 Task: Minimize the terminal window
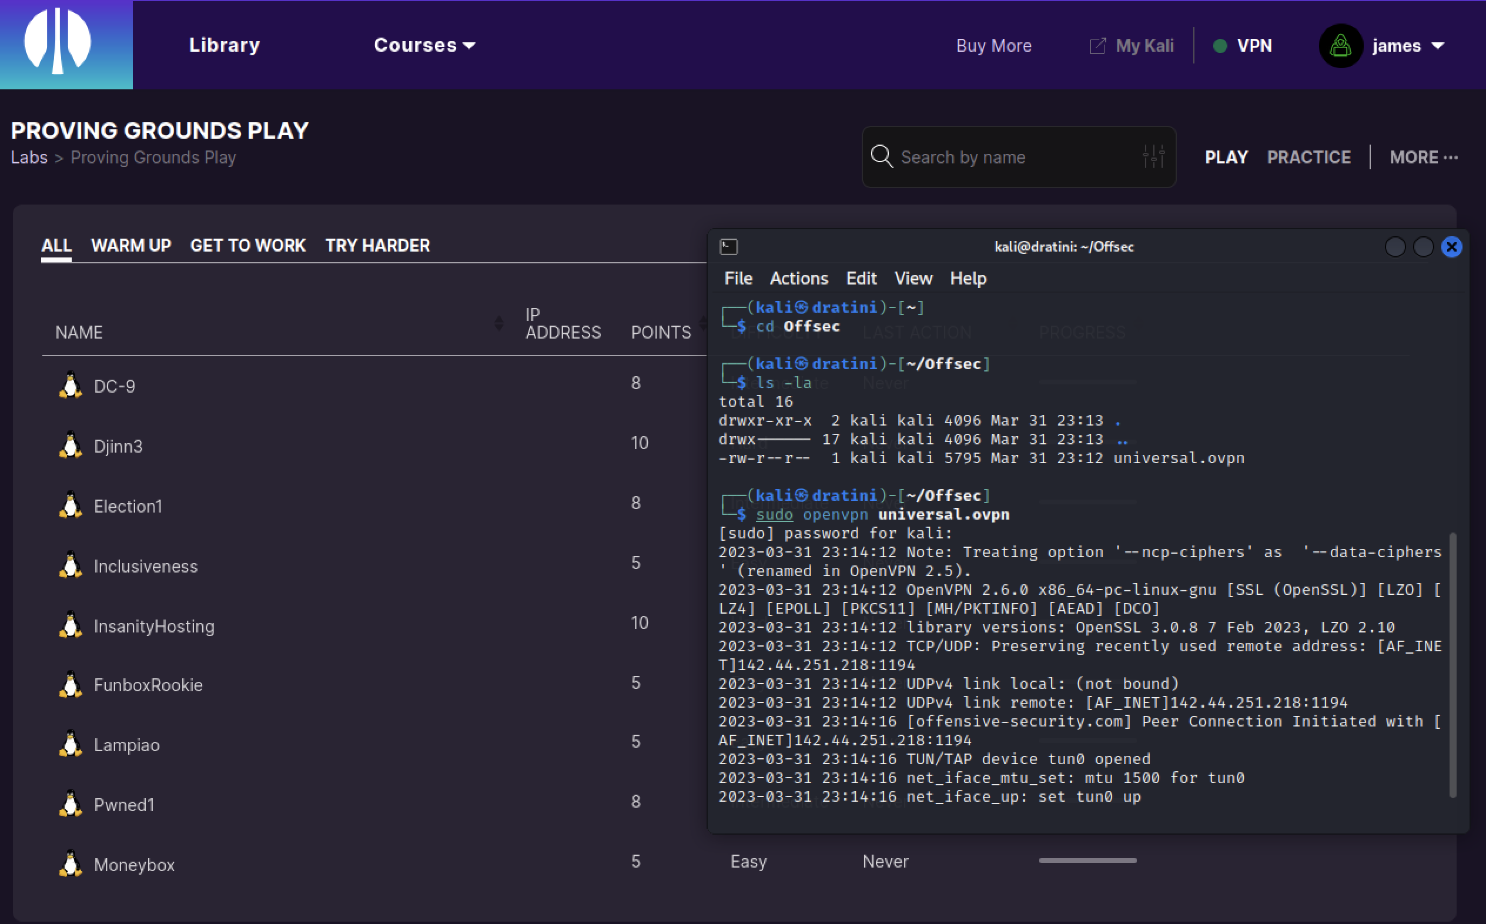(1395, 247)
